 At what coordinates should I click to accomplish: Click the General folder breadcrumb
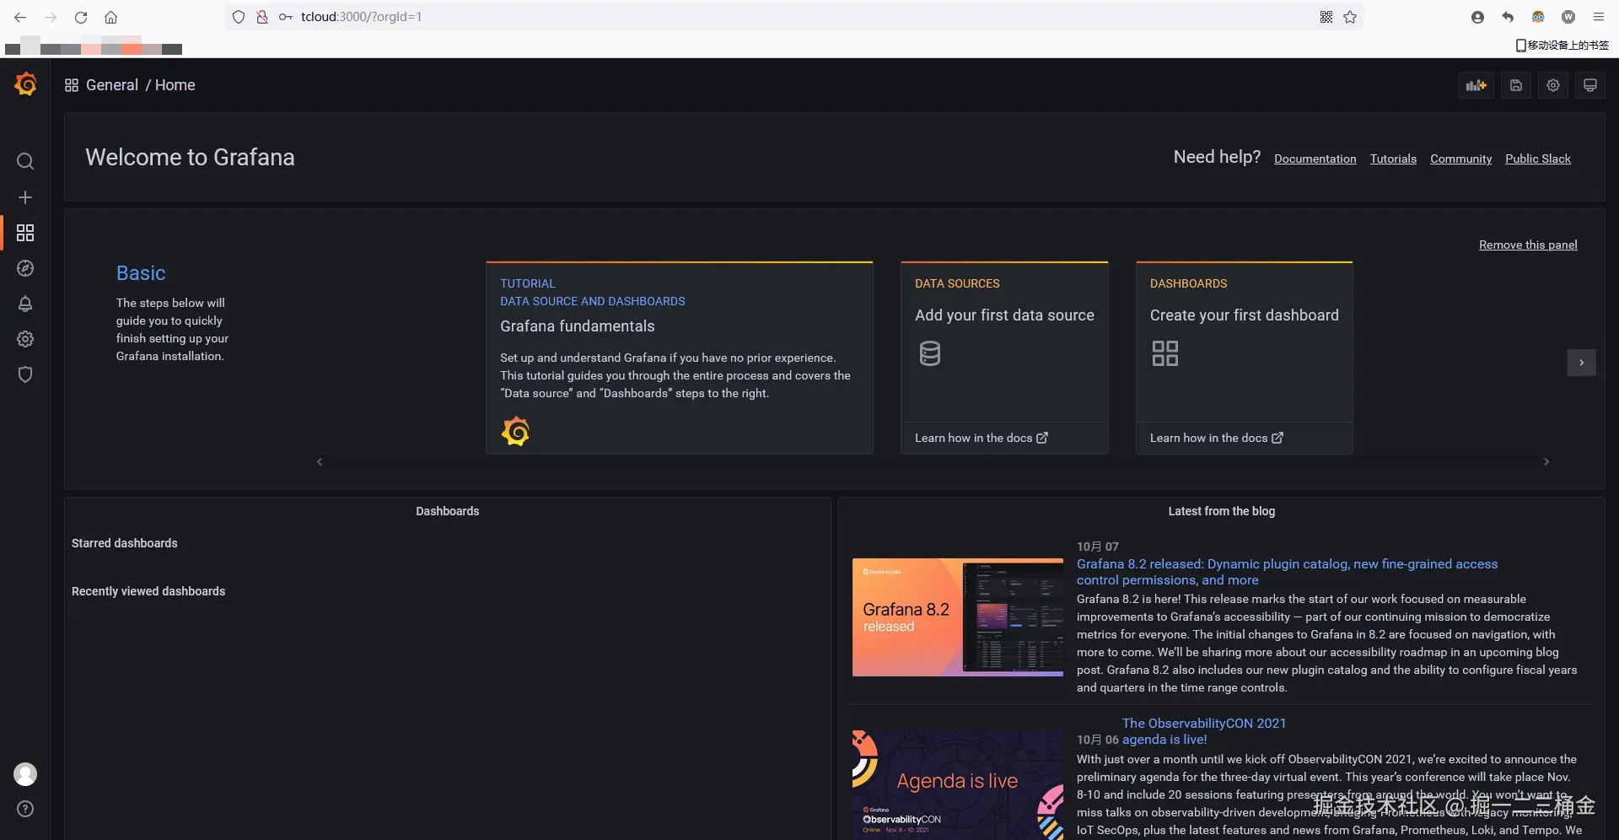pos(112,85)
